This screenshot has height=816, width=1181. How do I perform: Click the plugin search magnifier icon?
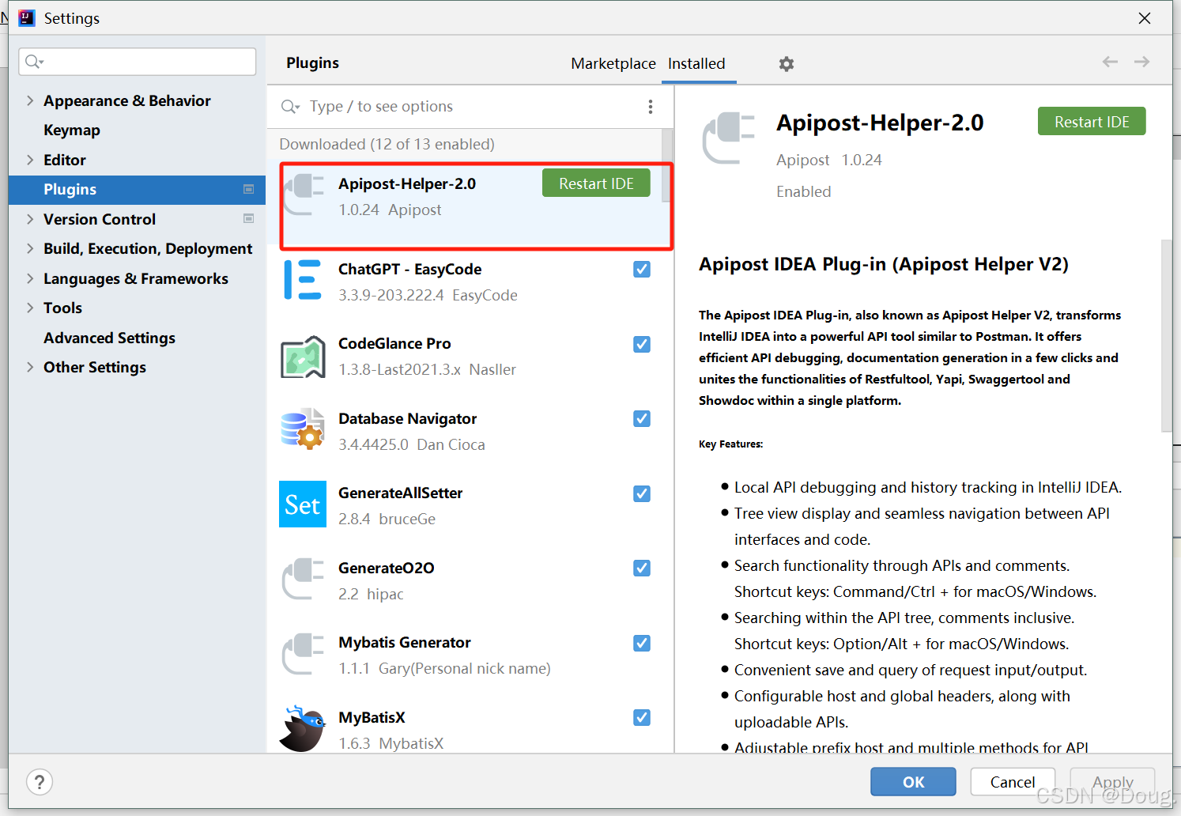[x=290, y=107]
